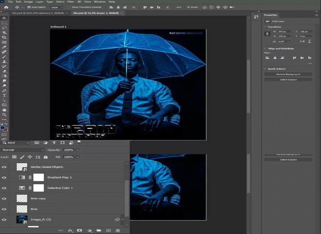Create new adjustment layer icon

(89, 230)
